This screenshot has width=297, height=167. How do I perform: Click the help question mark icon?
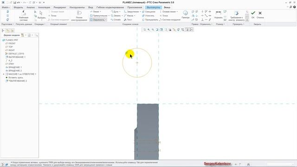[x=295, y=7]
